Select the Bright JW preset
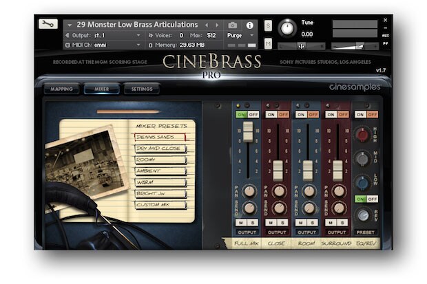Viewport: 427px width, 284px height. pyautogui.click(x=160, y=193)
